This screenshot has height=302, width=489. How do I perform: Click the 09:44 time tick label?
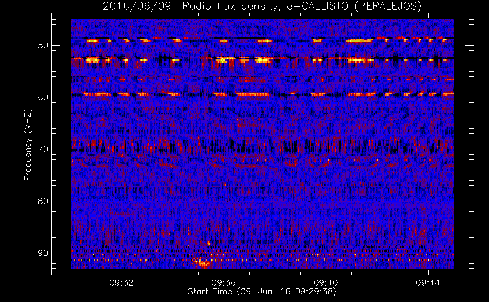(428, 283)
